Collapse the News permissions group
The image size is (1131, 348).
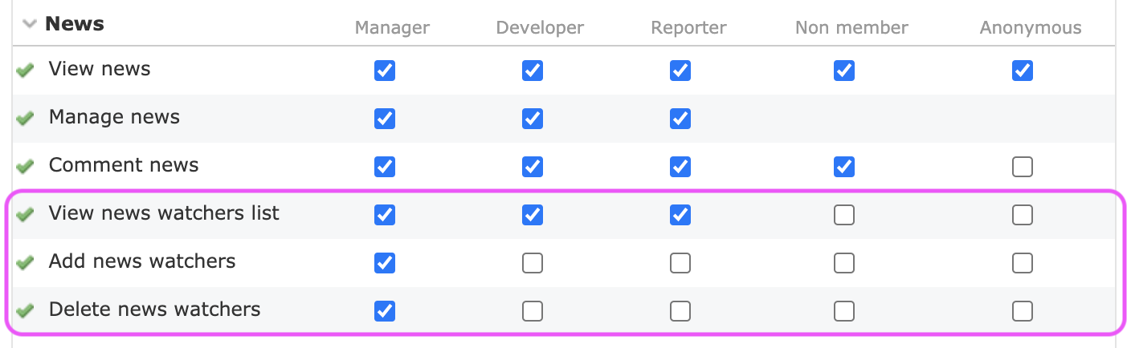31,24
